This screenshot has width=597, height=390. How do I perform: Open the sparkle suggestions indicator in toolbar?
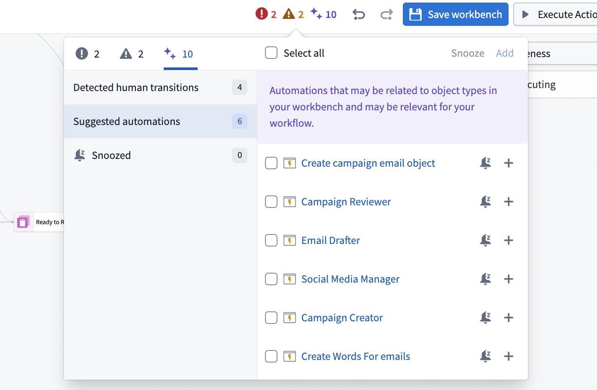(x=323, y=14)
